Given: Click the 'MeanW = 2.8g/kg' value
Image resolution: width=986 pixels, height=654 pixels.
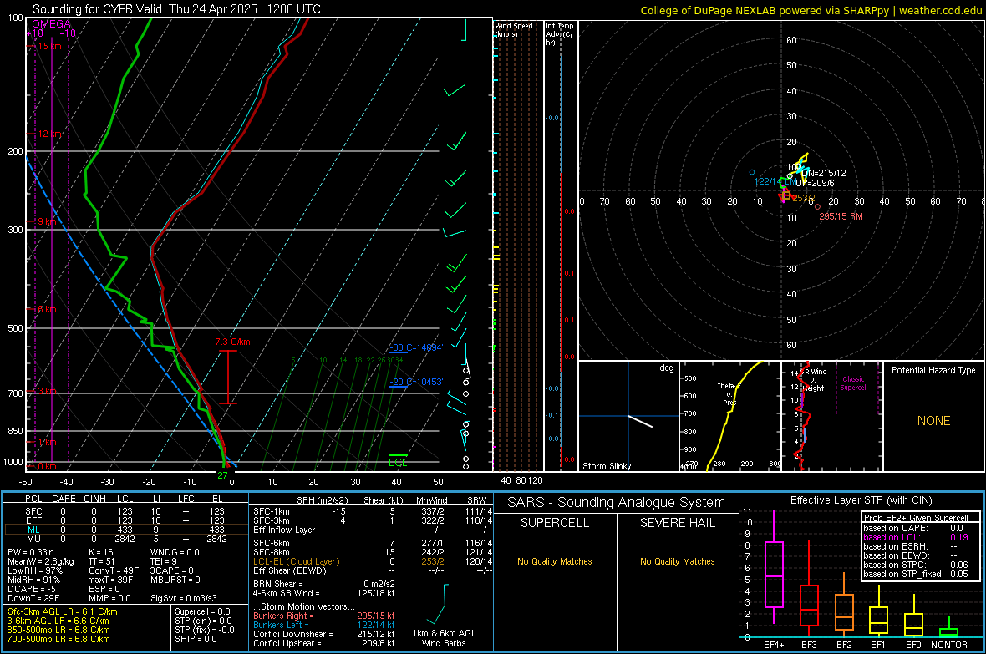Looking at the screenshot, I should (x=41, y=561).
